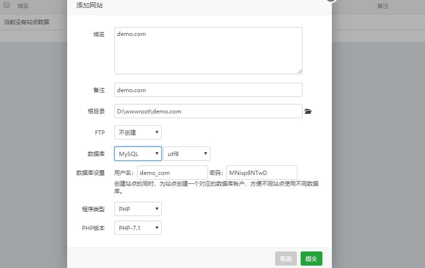Screen dimensions: 425x268
Task: Open the 程序类型 PHP dropdown
Action: click(138, 209)
